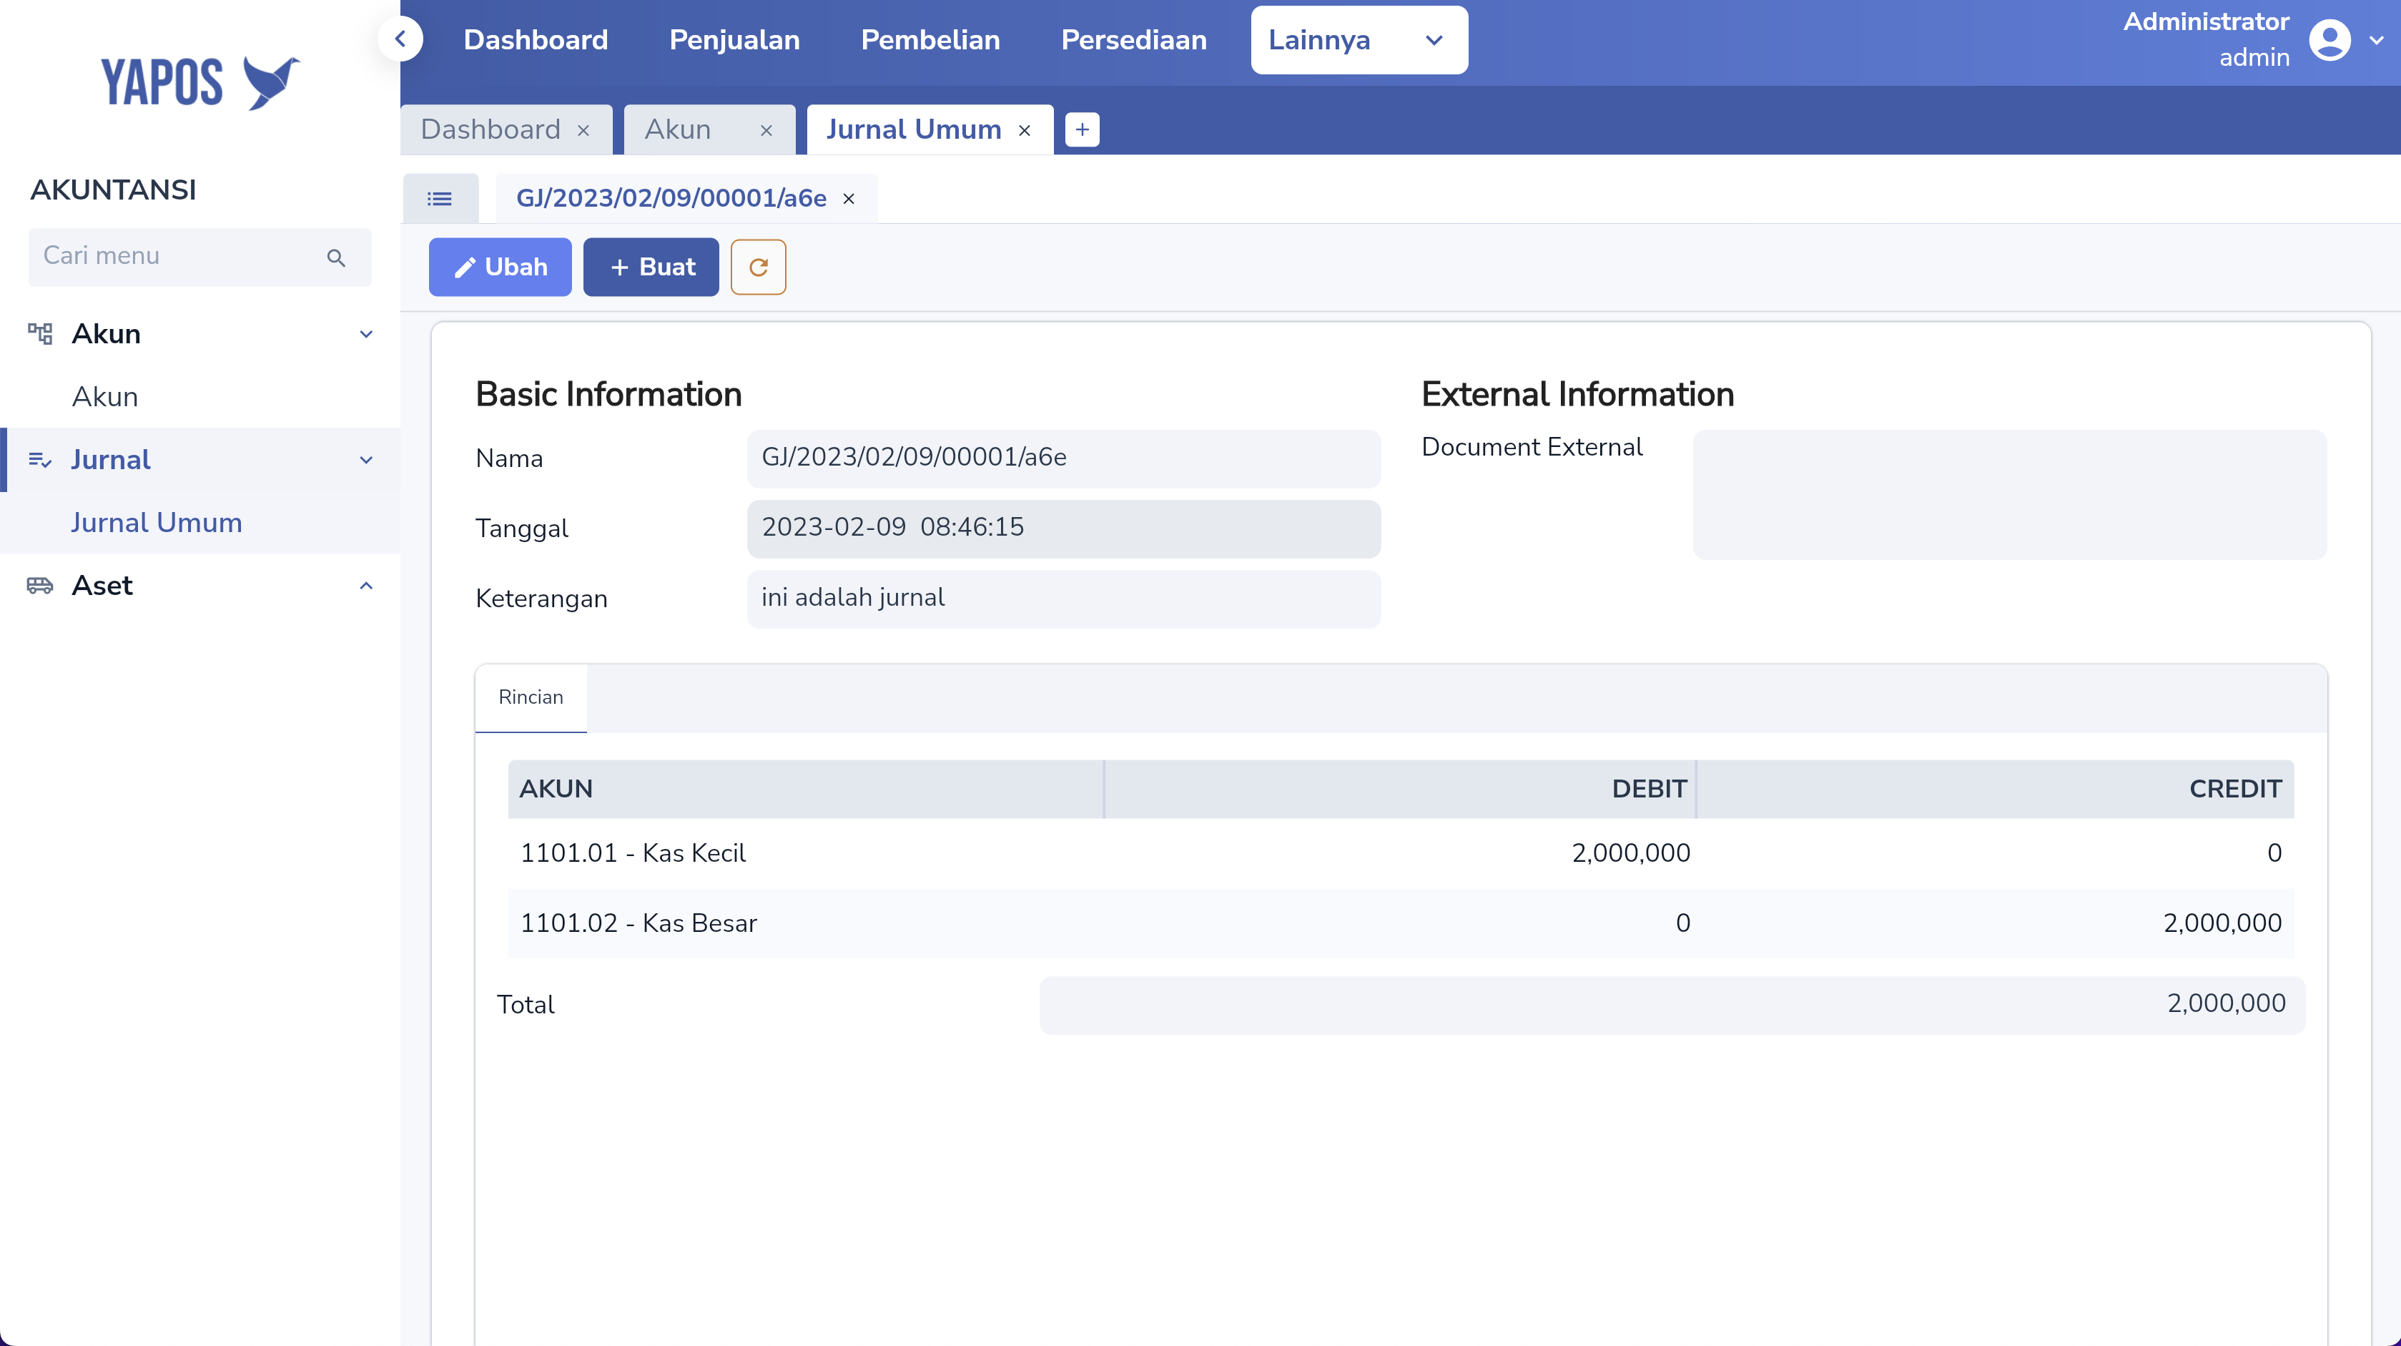Open the Lainnya dropdown
2401x1346 pixels.
coord(1359,40)
